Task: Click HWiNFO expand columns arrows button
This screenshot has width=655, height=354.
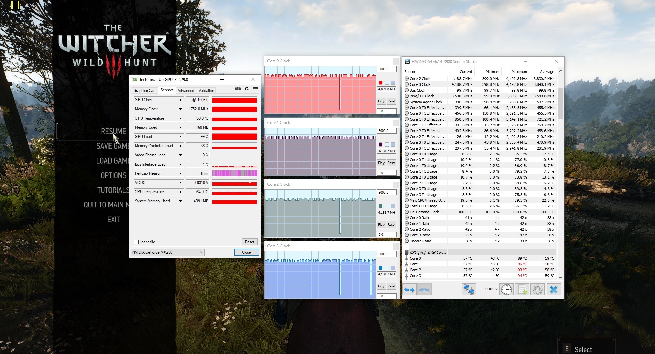Action: pyautogui.click(x=409, y=290)
